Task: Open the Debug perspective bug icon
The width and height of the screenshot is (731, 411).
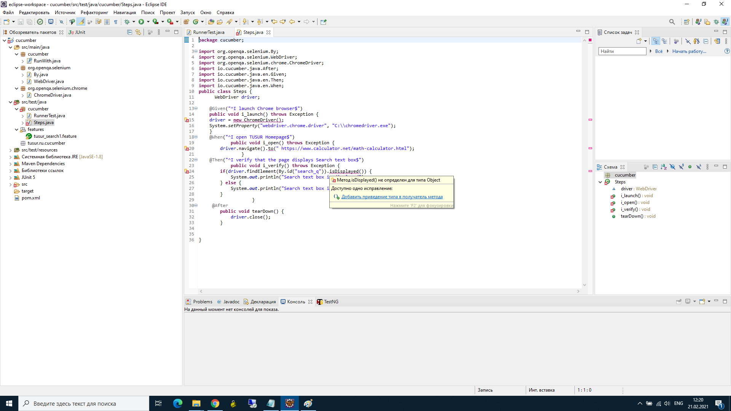Action: 716,22
